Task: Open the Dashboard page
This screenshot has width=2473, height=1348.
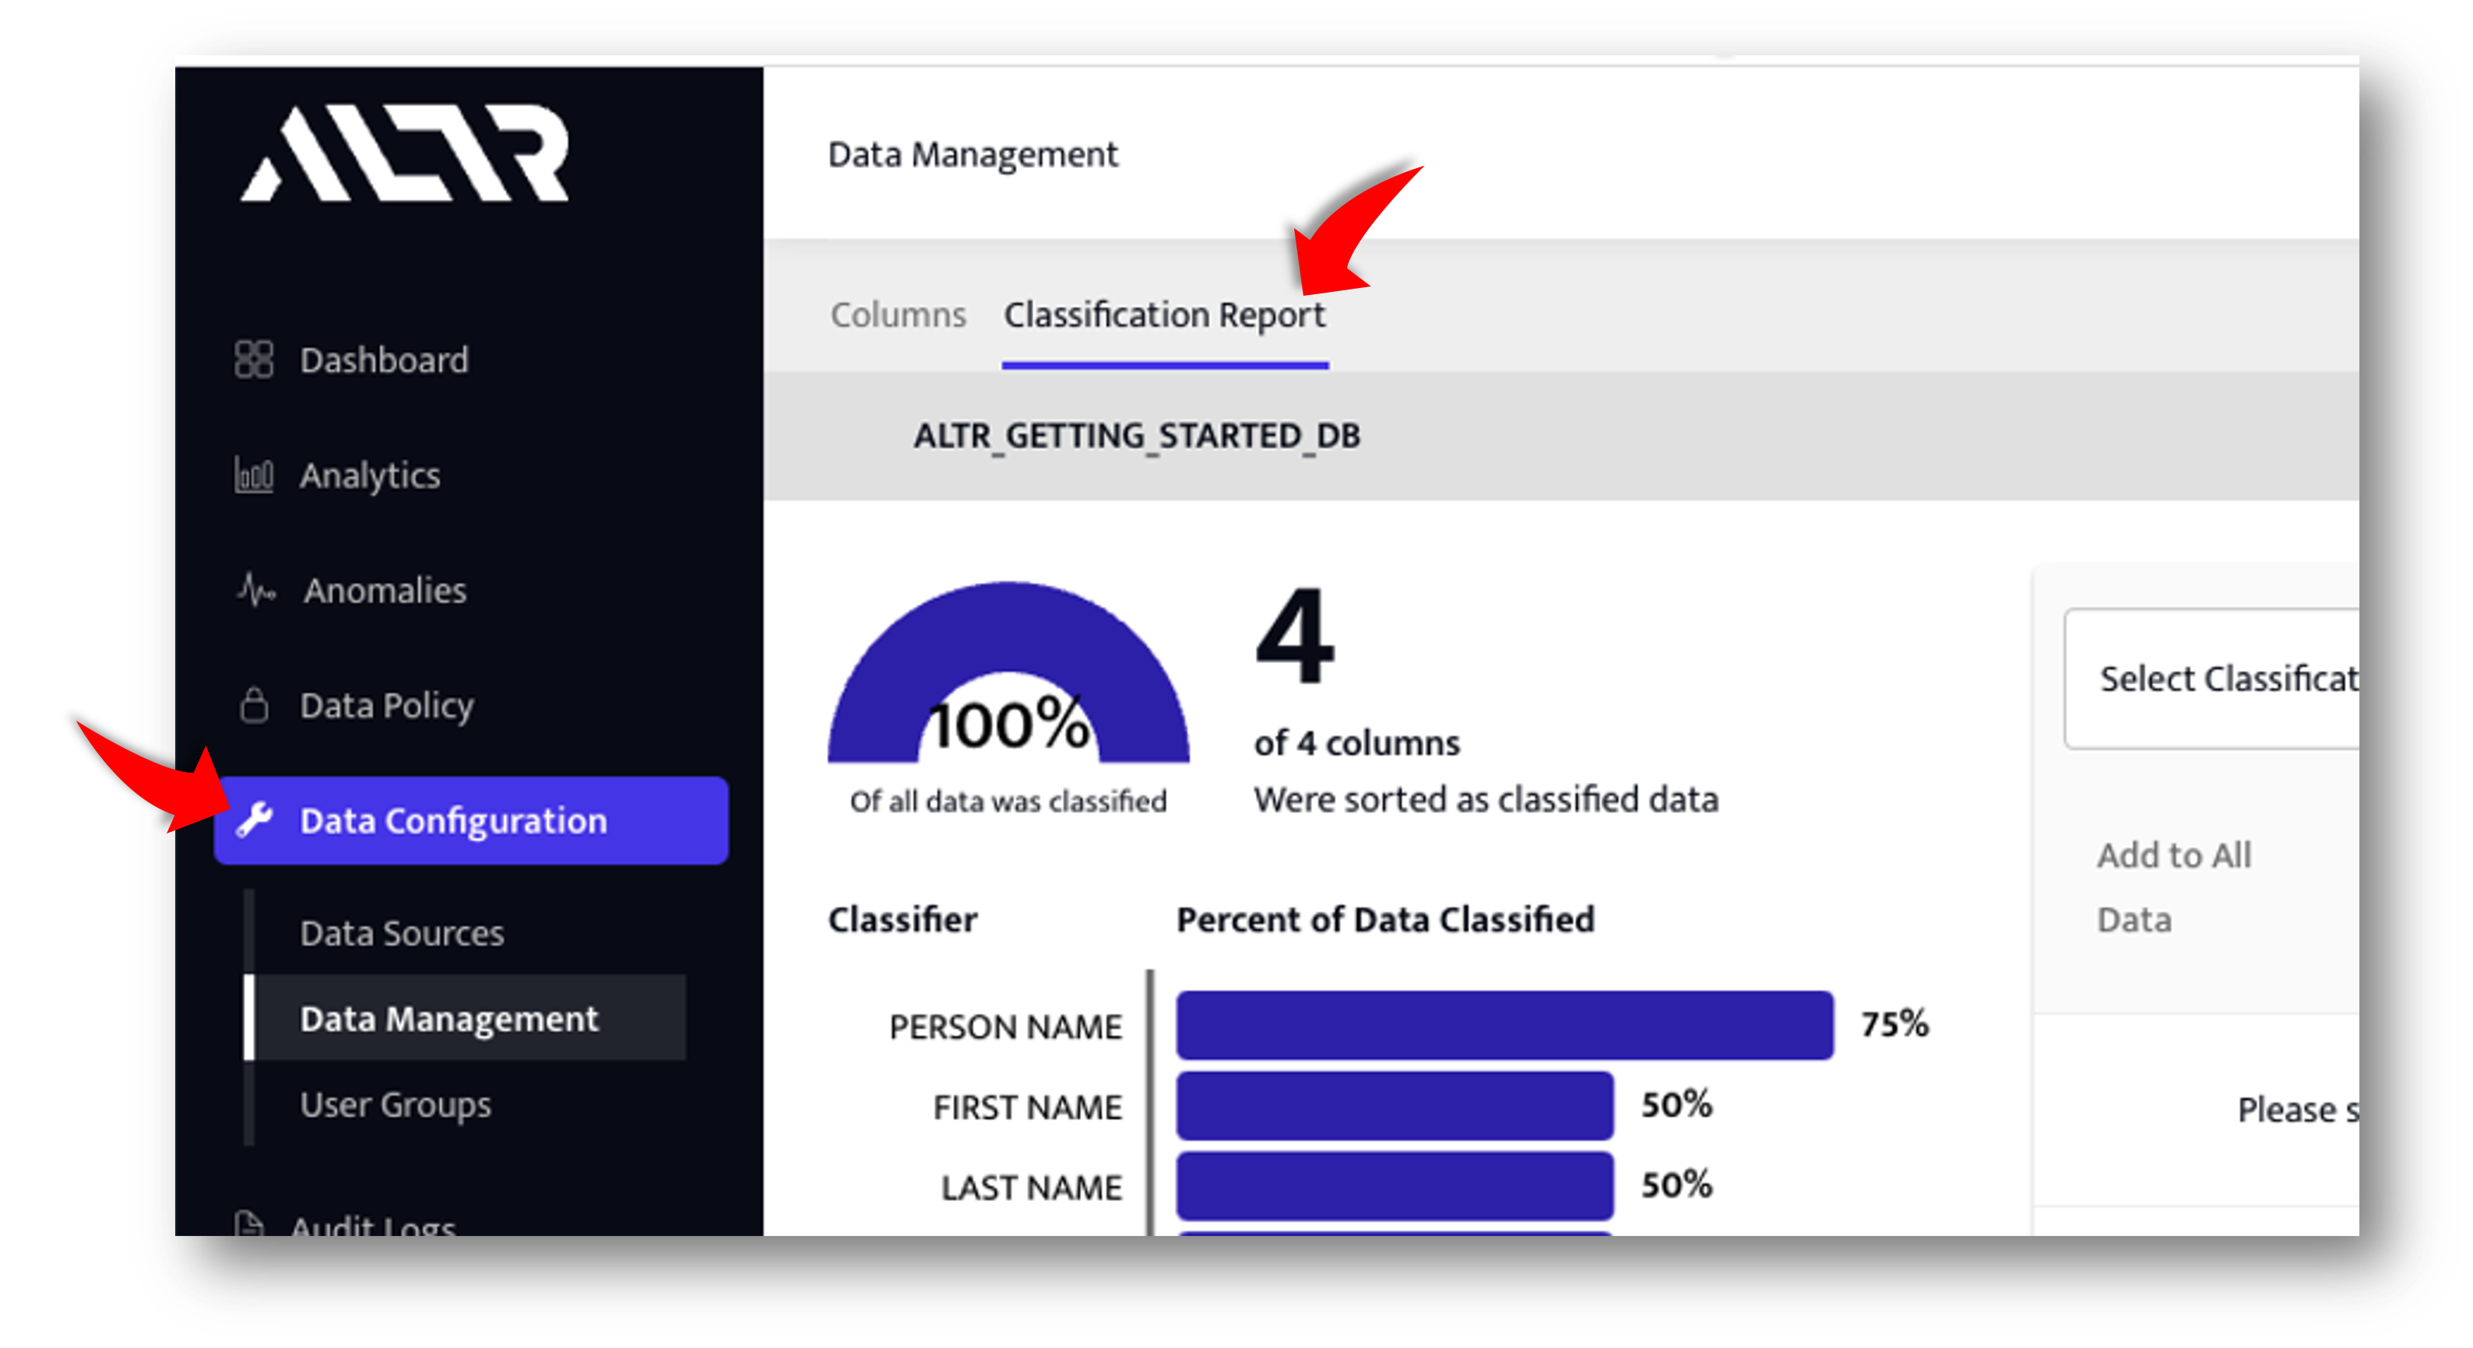Action: pyautogui.click(x=383, y=361)
